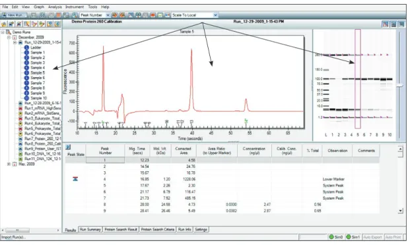Click the middle view-mode icon at top right
Viewport: 410px width, 245px height.
(x=393, y=24)
